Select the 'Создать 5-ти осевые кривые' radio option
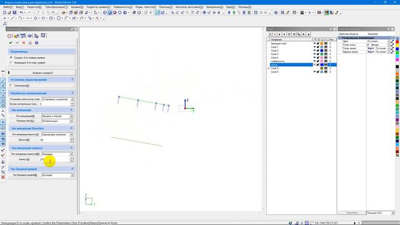The height and width of the screenshot is (225, 400). [x=11, y=57]
